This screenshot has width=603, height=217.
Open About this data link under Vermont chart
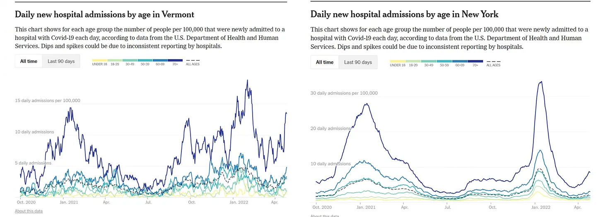(29, 211)
